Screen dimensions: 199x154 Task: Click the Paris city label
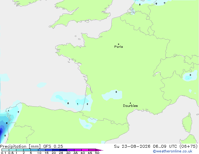point(119,47)
